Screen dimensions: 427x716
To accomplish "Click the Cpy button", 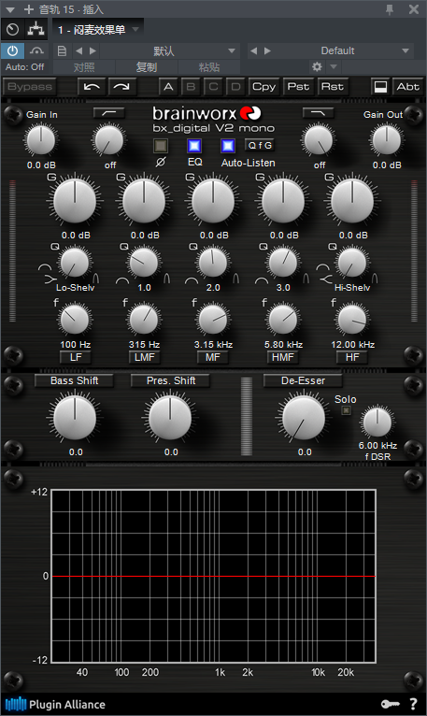I will coord(264,87).
